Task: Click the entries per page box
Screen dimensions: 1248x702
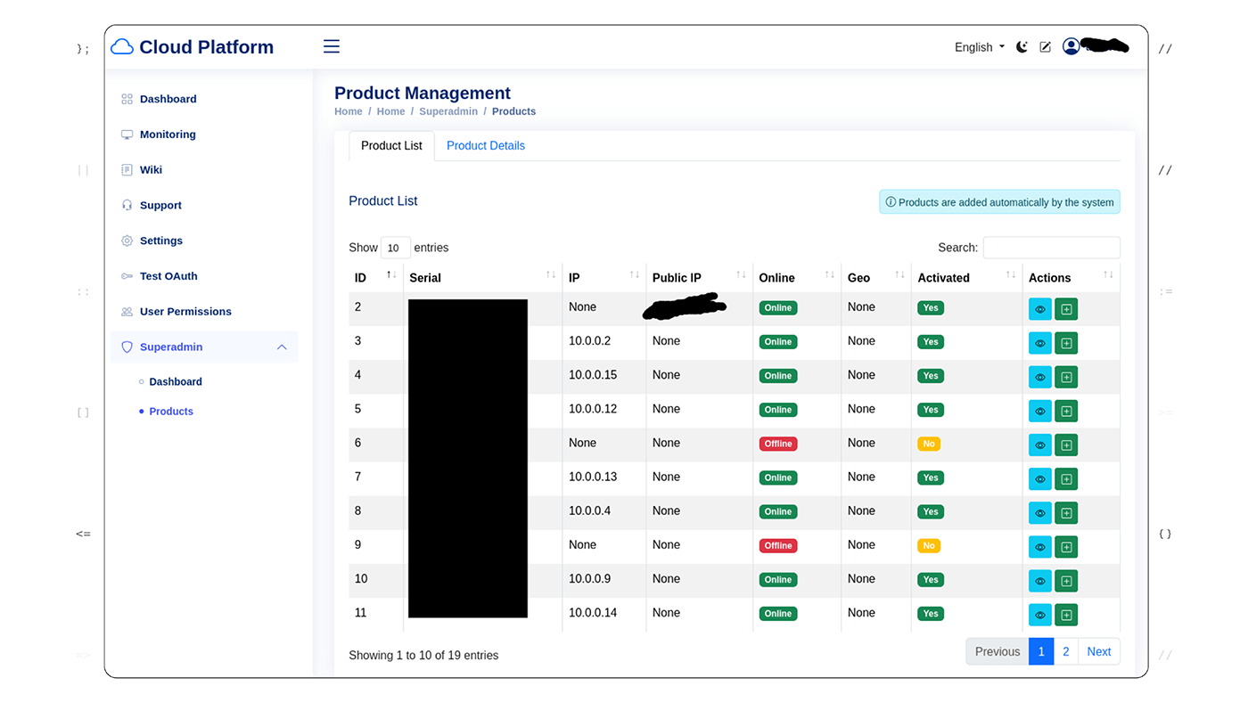Action: [396, 248]
